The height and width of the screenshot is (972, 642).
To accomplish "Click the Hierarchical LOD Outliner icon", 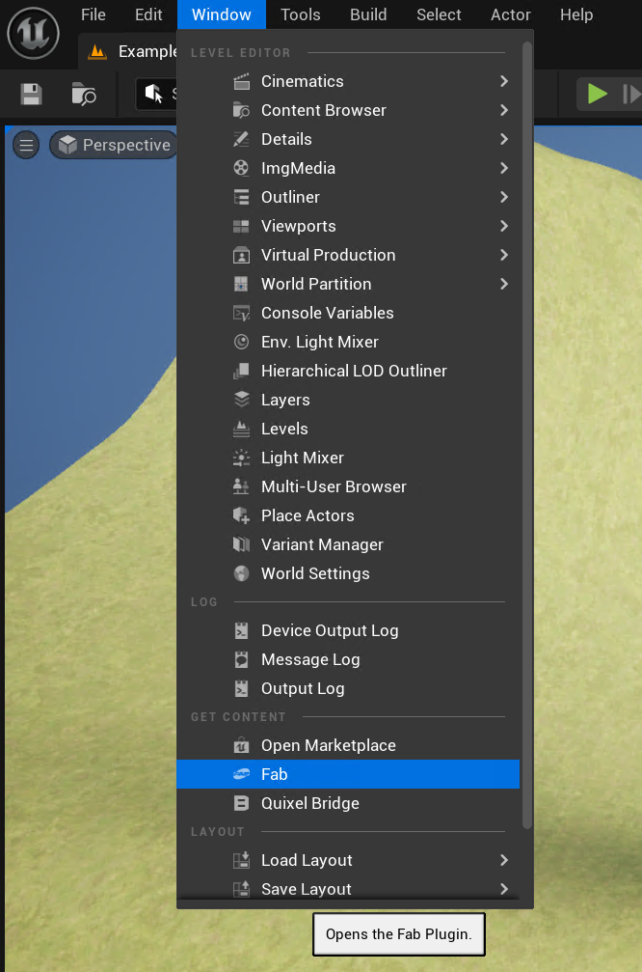I will click(241, 371).
